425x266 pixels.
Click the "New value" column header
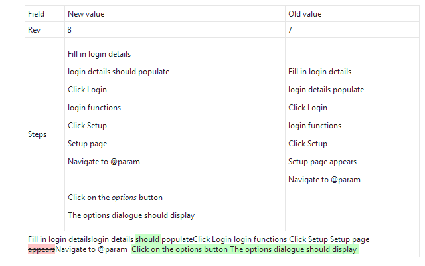86,14
